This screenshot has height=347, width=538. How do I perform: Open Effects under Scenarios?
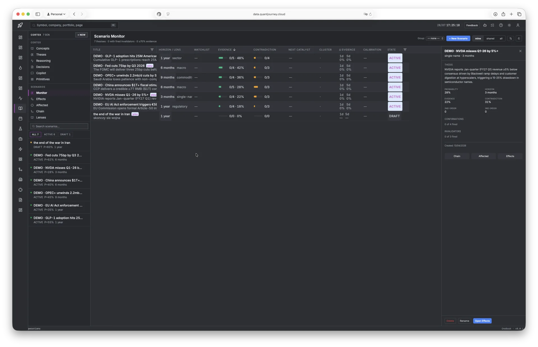point(41,99)
